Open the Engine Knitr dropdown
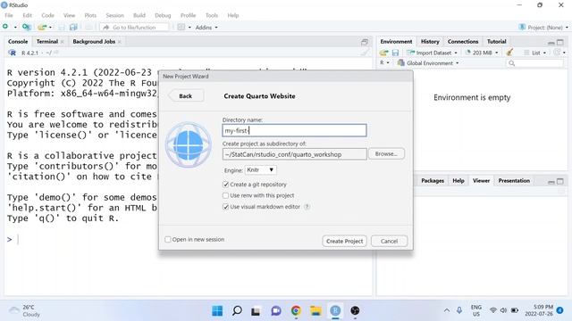 click(260, 170)
